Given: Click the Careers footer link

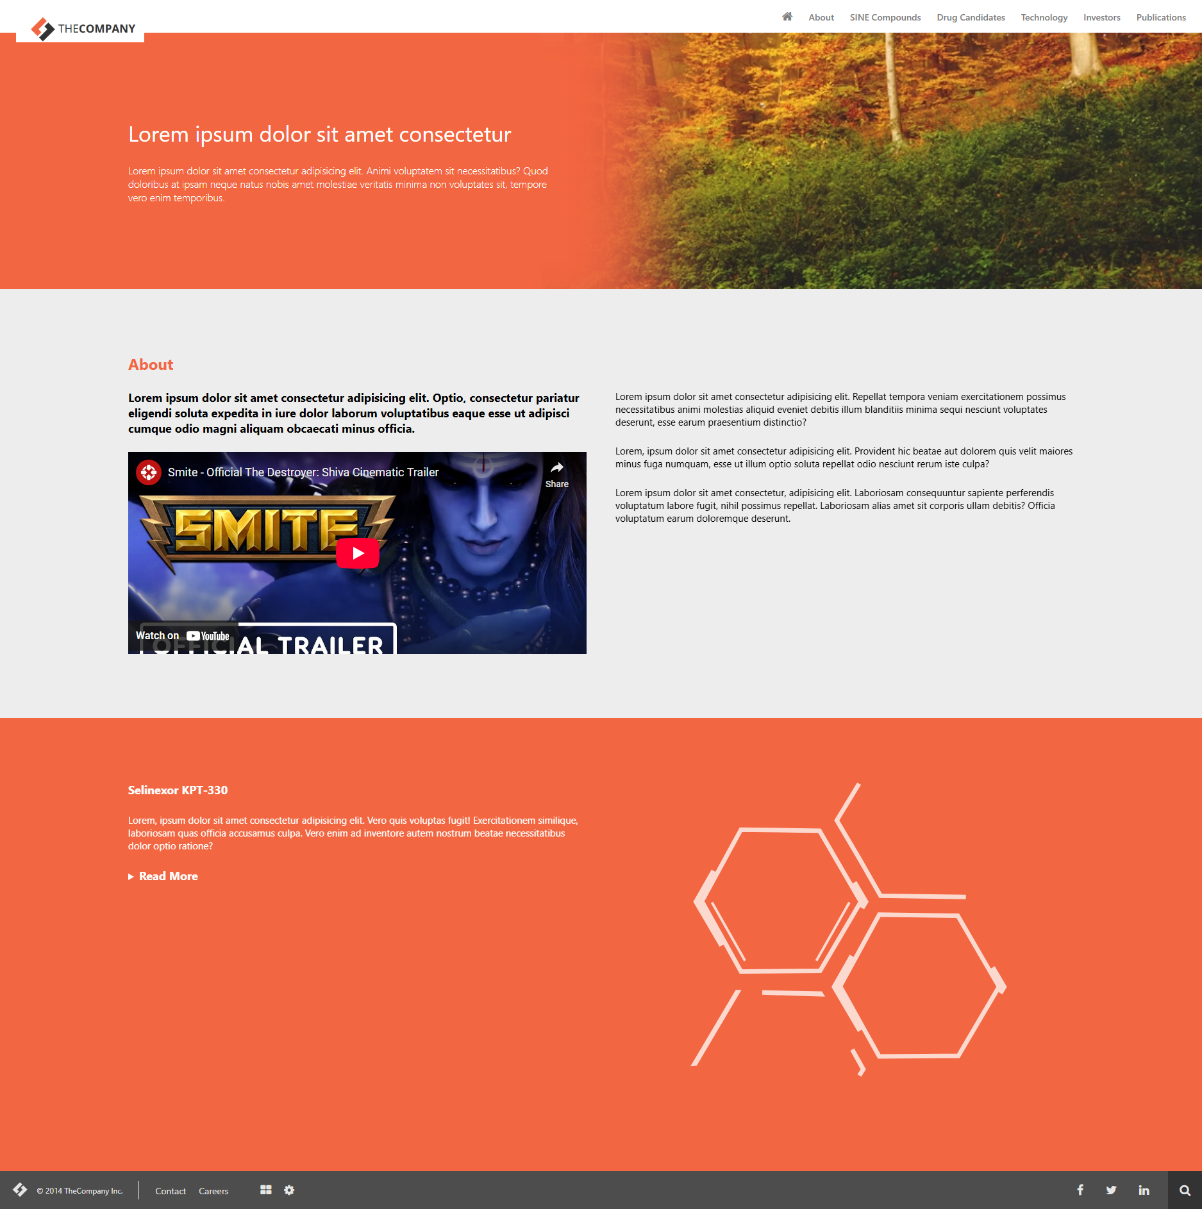Looking at the screenshot, I should tap(213, 1191).
